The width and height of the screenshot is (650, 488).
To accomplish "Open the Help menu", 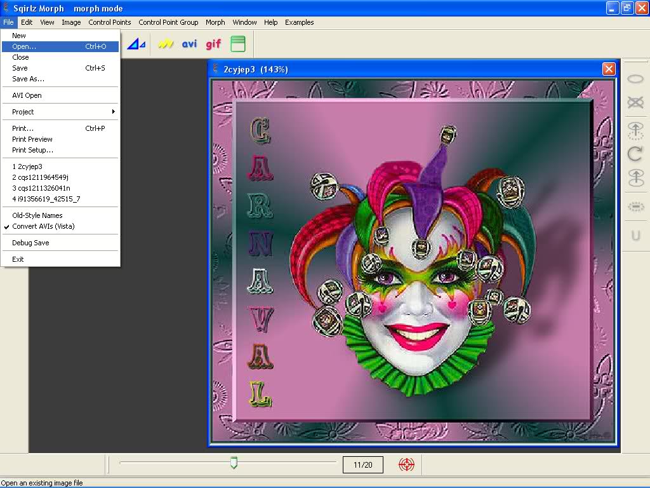I will 270,22.
